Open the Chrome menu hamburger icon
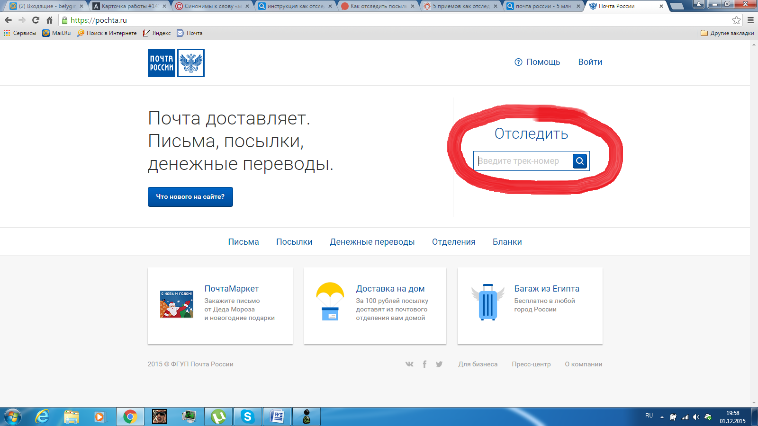 click(750, 20)
